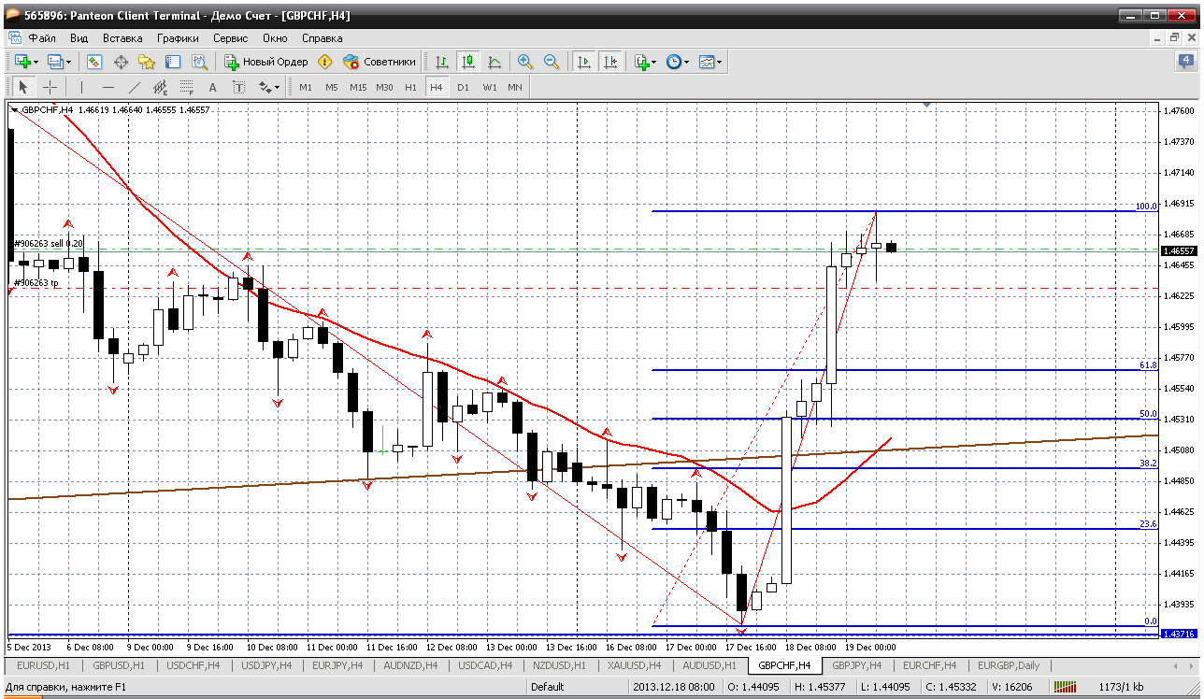The width and height of the screenshot is (1204, 699).
Task: Show the Market Watch window
Action: click(x=94, y=62)
